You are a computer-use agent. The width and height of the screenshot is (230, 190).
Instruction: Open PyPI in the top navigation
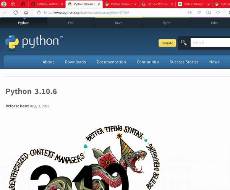pyautogui.click(x=166, y=23)
